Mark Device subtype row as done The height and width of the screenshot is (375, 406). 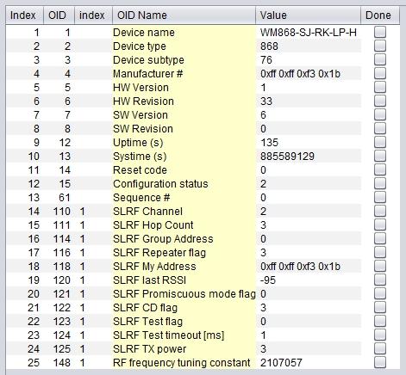pos(380,59)
